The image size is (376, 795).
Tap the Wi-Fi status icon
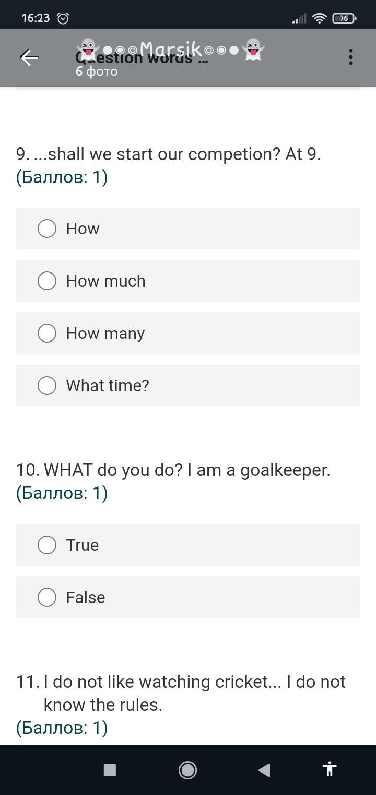[319, 18]
